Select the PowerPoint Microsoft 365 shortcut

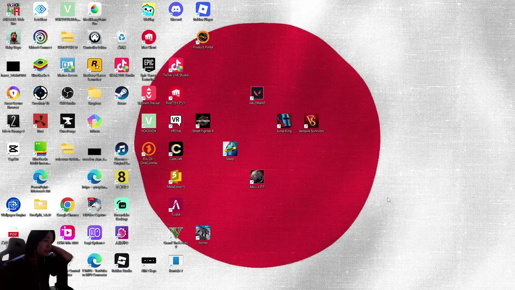(40, 177)
